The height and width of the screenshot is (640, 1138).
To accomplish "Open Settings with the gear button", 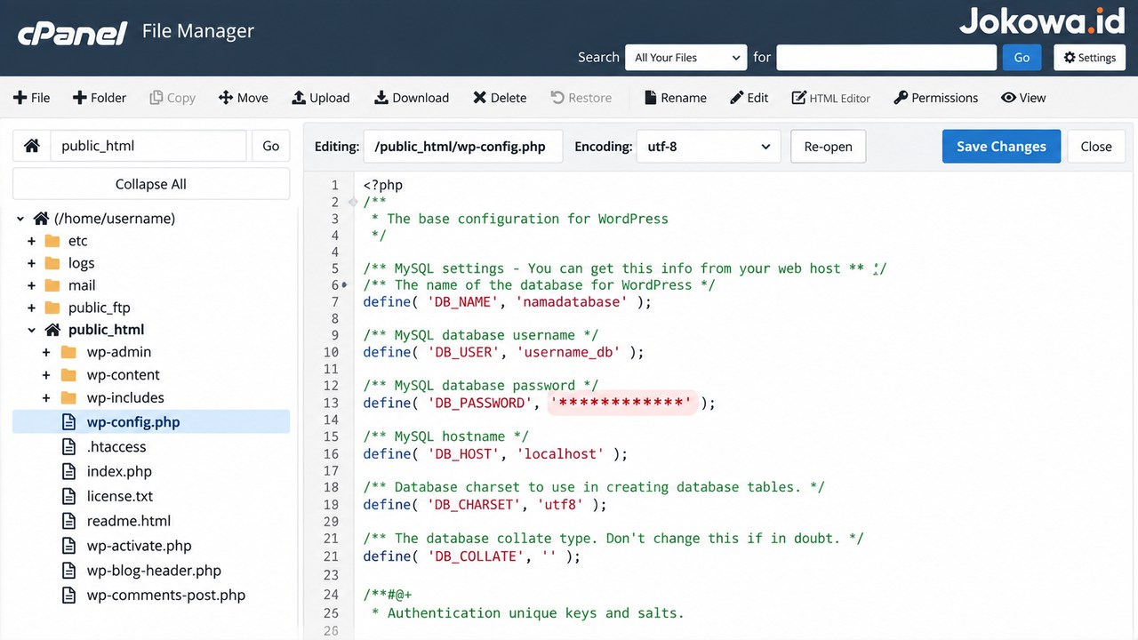I will pyautogui.click(x=1089, y=57).
